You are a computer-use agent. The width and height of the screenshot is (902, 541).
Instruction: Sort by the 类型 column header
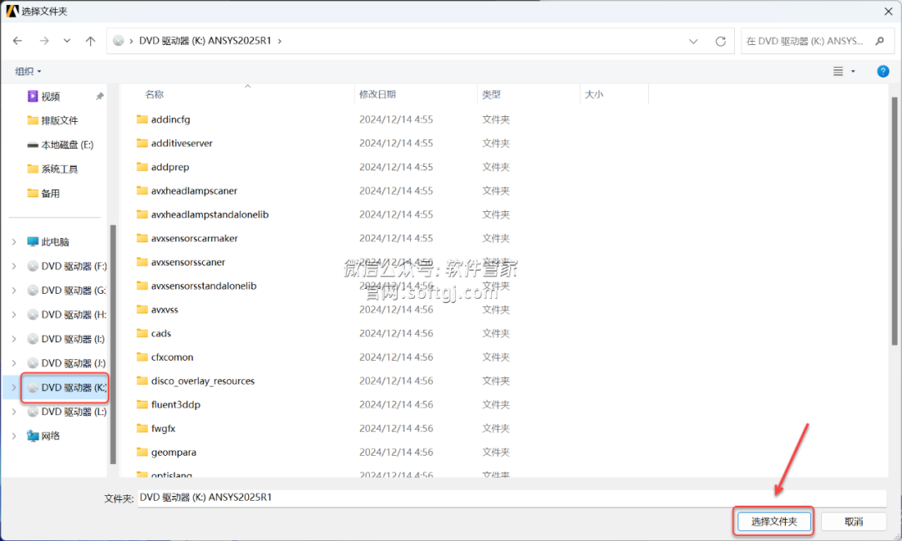point(491,94)
